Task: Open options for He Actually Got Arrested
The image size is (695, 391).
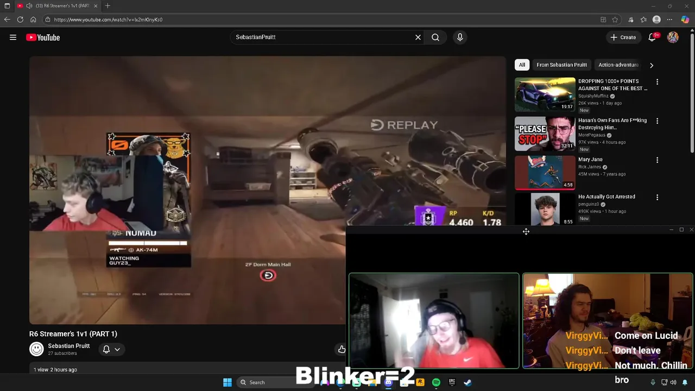Action: tap(657, 198)
